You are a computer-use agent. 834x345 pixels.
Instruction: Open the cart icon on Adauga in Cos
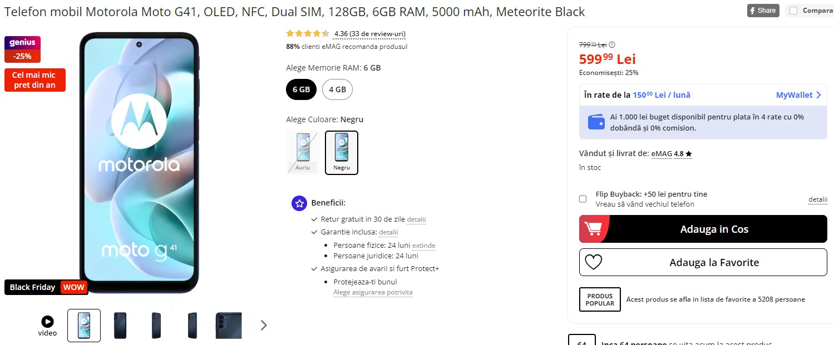pyautogui.click(x=595, y=228)
